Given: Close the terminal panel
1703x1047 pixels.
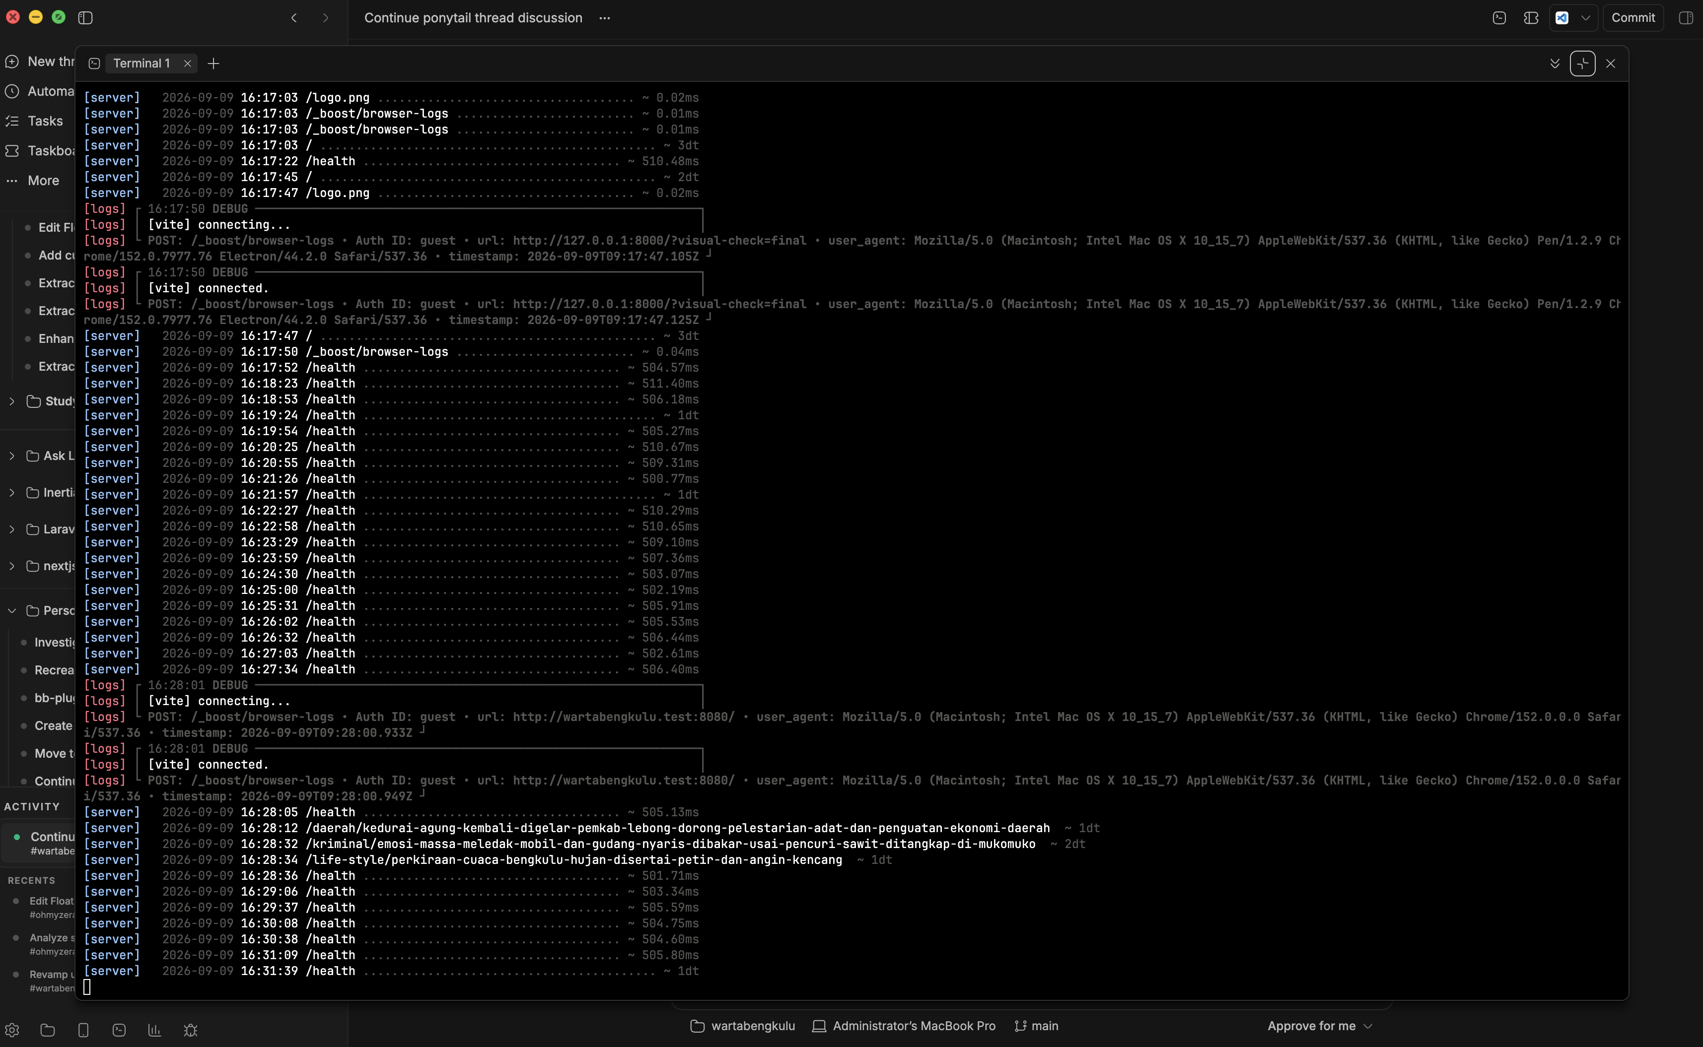Looking at the screenshot, I should point(1611,64).
